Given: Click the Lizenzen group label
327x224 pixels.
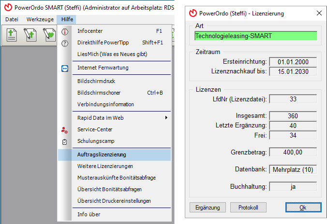Looking at the screenshot, I should click(208, 89).
